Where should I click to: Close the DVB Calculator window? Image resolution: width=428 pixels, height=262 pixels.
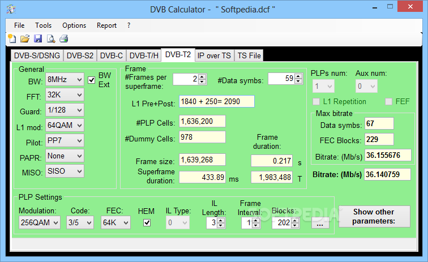410,7
